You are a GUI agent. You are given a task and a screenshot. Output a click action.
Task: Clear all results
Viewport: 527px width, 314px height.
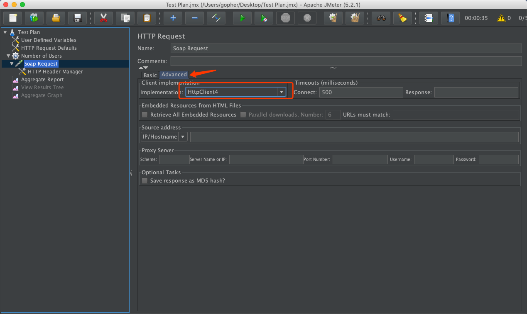pyautogui.click(x=355, y=18)
